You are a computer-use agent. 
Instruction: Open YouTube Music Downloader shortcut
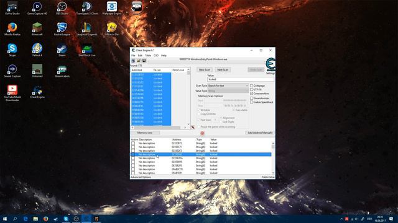click(12, 93)
